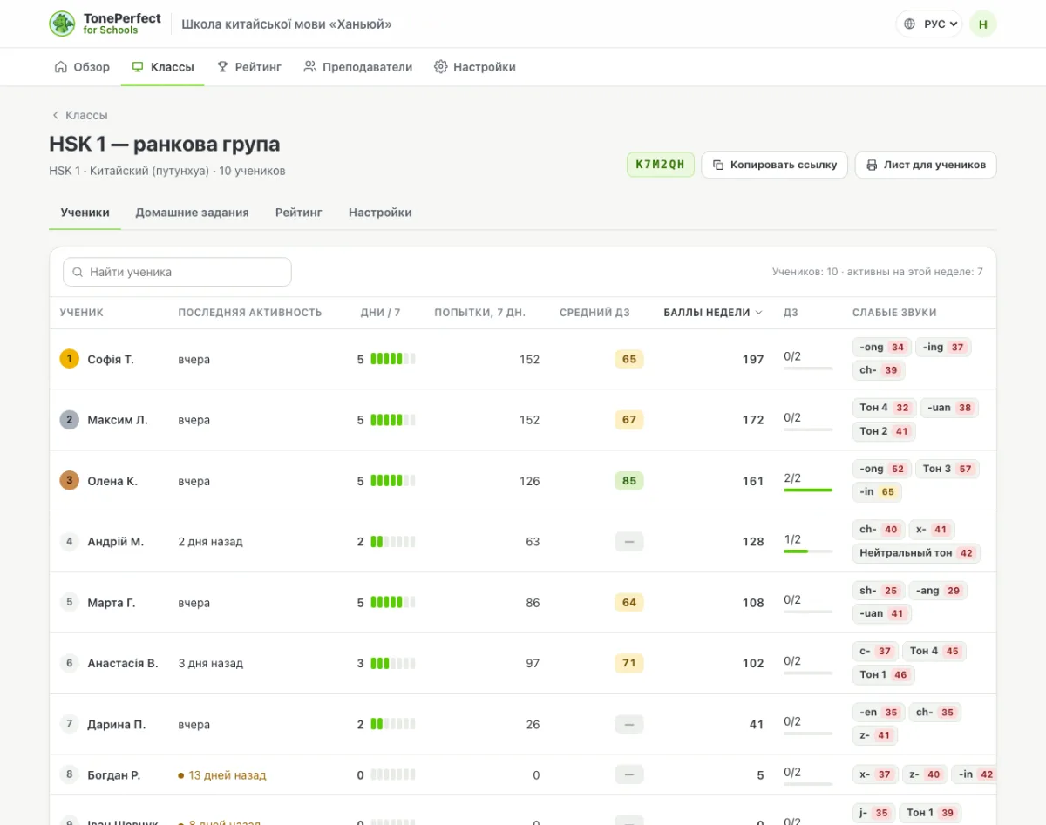Click rank 4 badge for Андрій М.
This screenshot has width=1046, height=825.
pyautogui.click(x=70, y=542)
